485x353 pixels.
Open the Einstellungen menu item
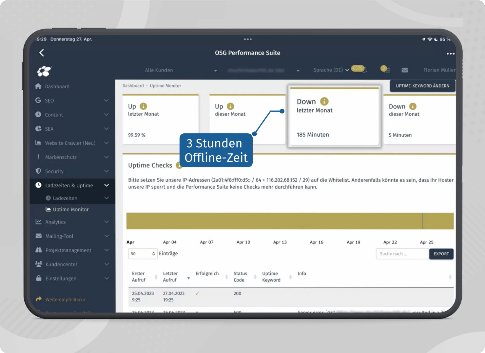click(x=61, y=278)
